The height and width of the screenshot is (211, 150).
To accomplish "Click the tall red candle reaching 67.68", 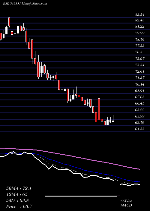I will pos(99,109).
